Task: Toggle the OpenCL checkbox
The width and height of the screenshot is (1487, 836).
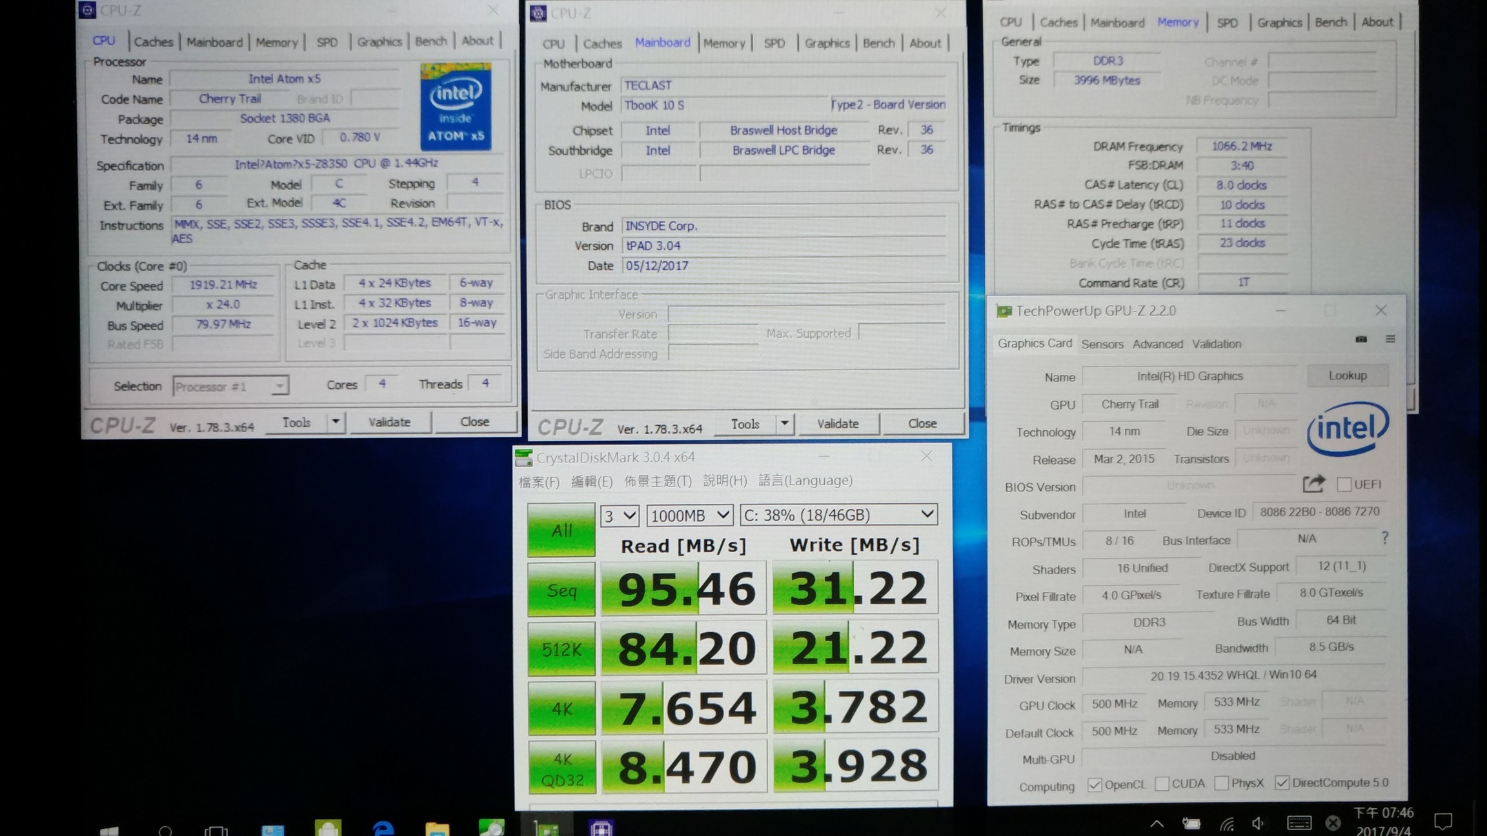Action: 1094,784
